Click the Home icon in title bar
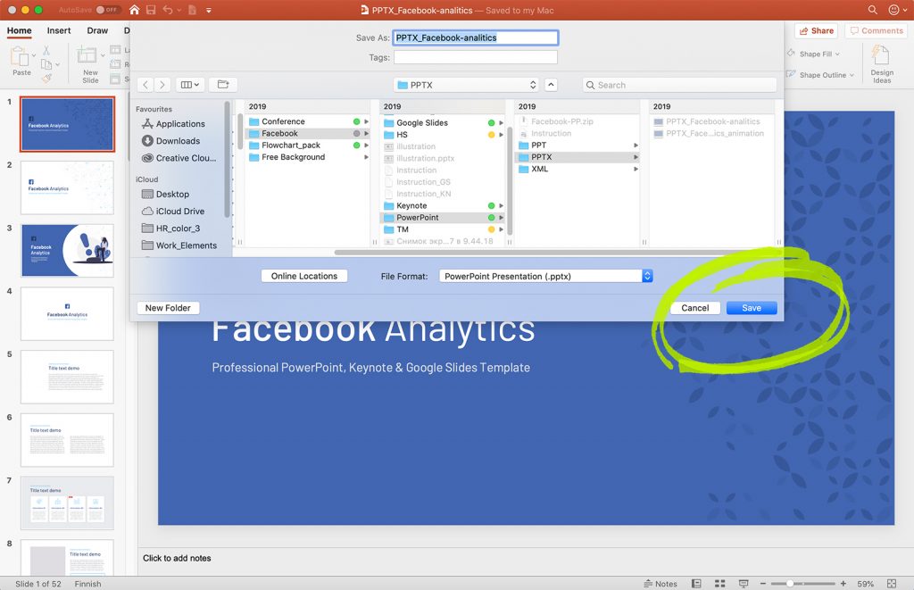Screen dimensions: 914x590 point(135,10)
